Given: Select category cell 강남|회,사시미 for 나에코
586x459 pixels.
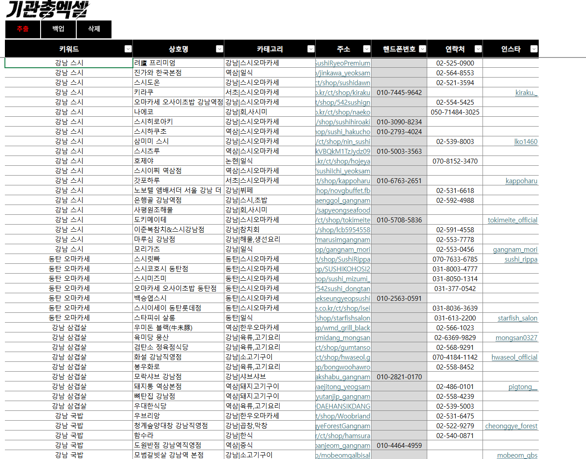Looking at the screenshot, I should pyautogui.click(x=270, y=112).
